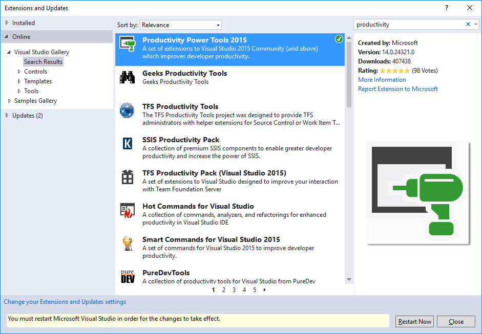The height and width of the screenshot is (334, 482).
Task: Open the search box history dropdown arrow
Action: tap(475, 24)
